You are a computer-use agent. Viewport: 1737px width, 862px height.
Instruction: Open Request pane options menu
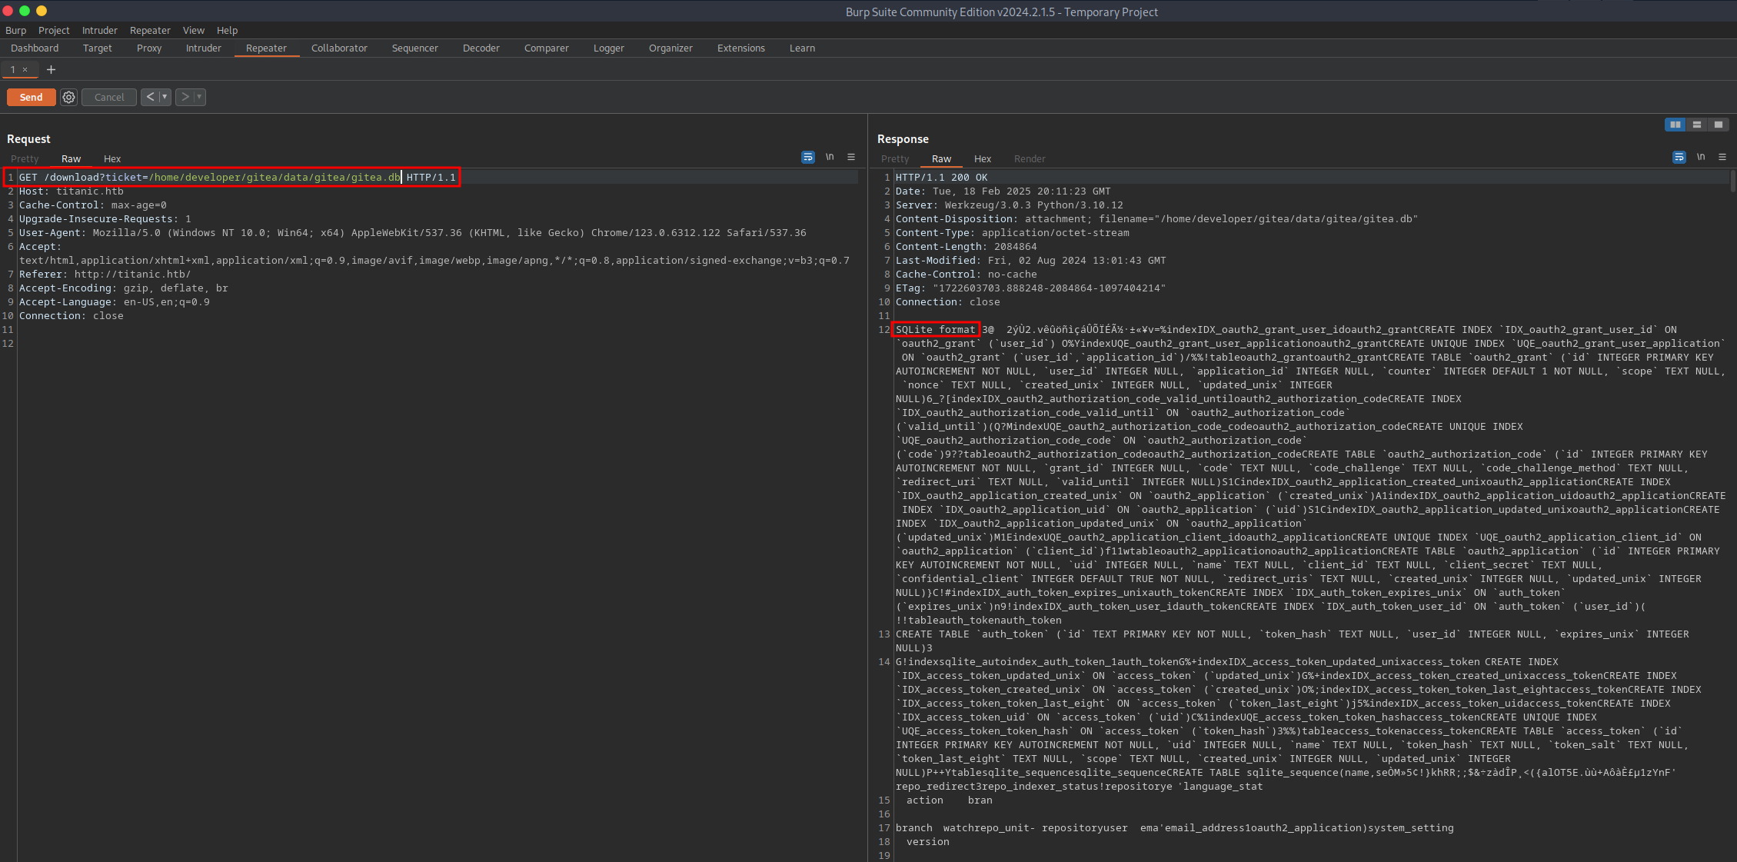click(851, 157)
